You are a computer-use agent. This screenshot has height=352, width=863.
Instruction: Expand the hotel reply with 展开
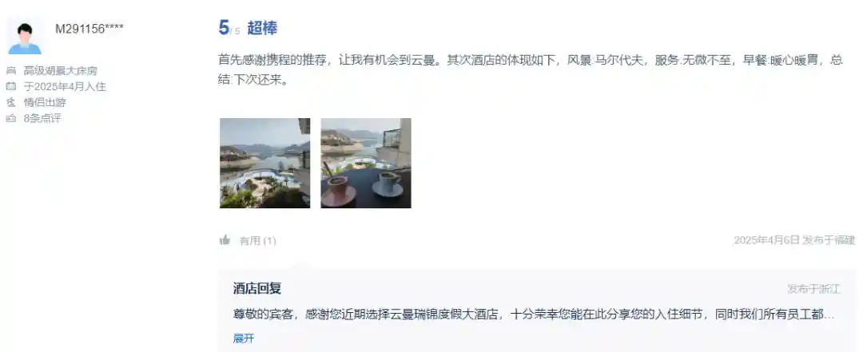[243, 338]
